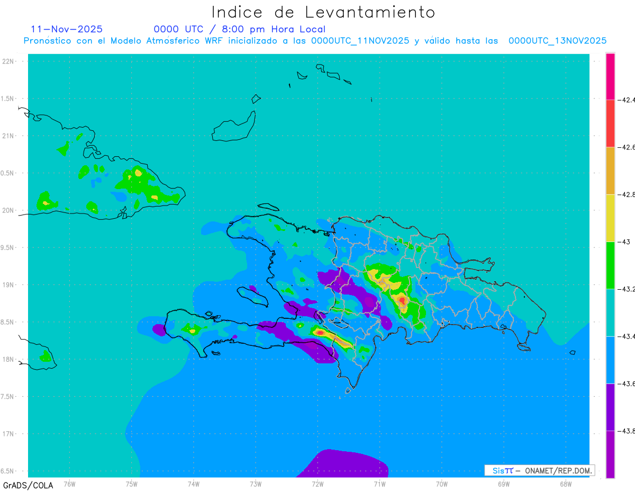Image resolution: width=635 pixels, height=491 pixels.
Task: Click the '-43.8' legend value
Action: pyautogui.click(x=627, y=431)
